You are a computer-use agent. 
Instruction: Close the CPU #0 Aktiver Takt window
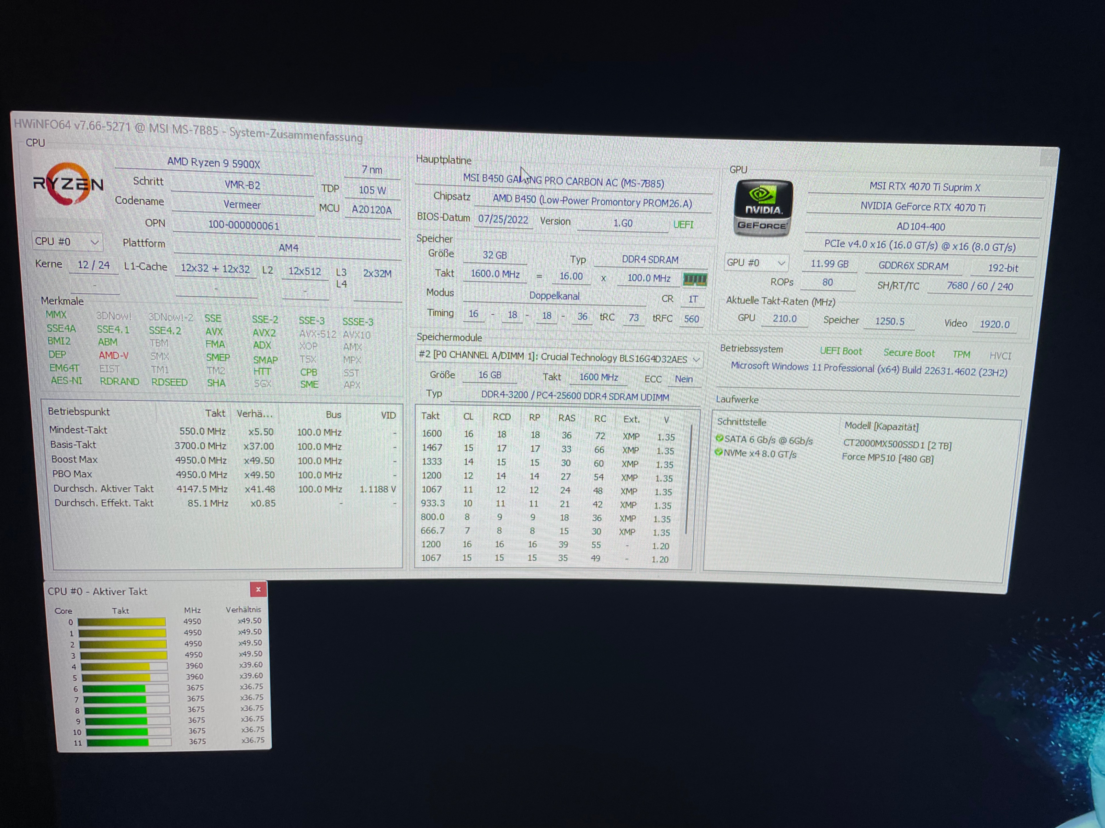tap(258, 589)
